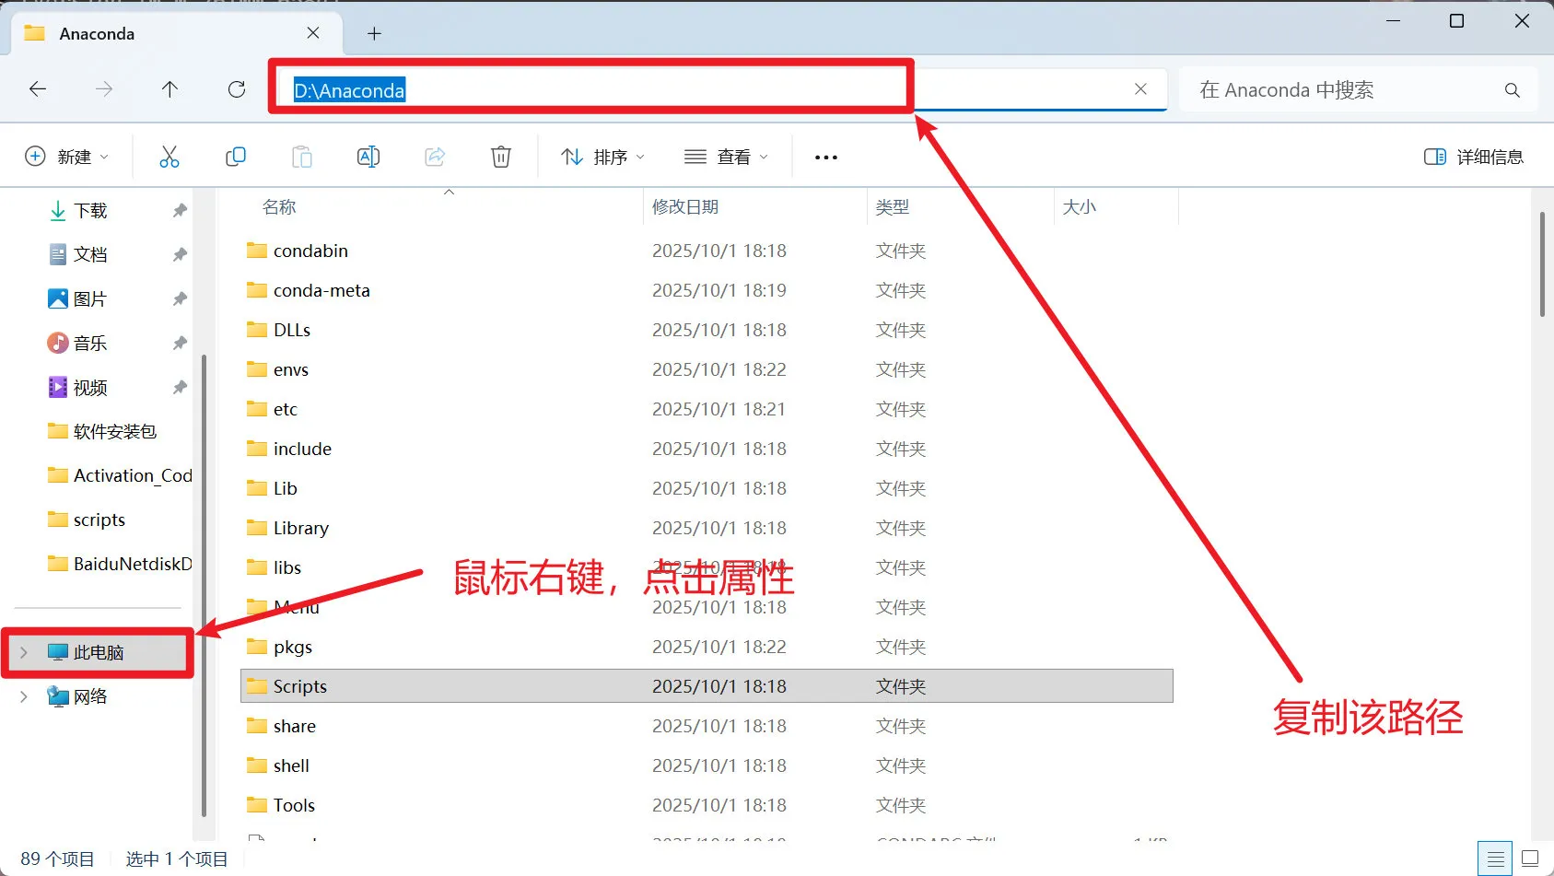
Task: Clear the address bar with the X
Action: (1140, 89)
